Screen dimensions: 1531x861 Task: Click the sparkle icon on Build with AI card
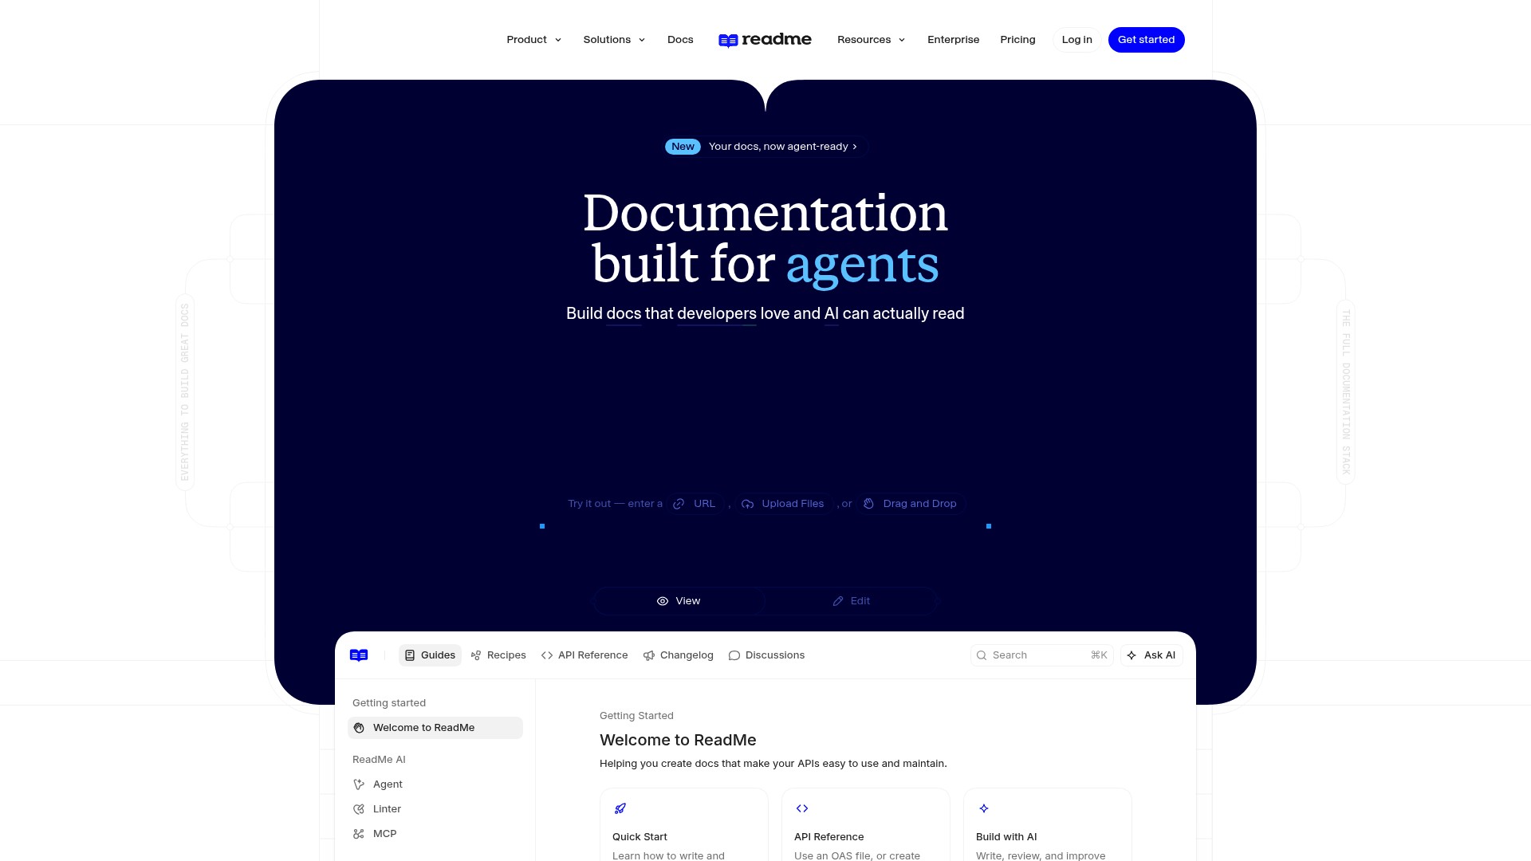click(x=984, y=808)
